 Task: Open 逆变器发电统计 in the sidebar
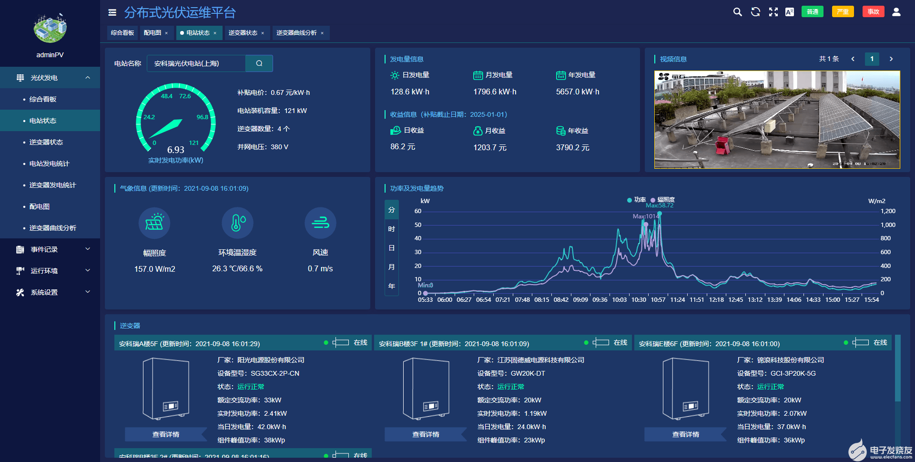tap(50, 185)
